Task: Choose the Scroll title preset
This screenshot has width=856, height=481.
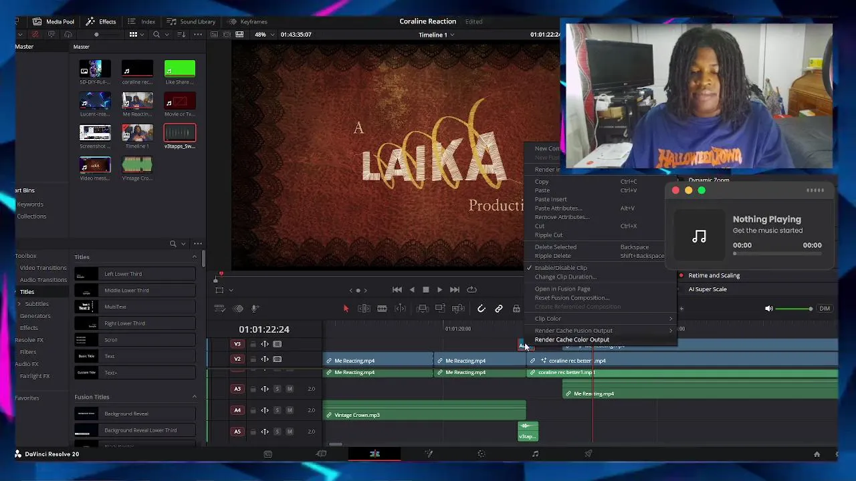Action: click(135, 340)
